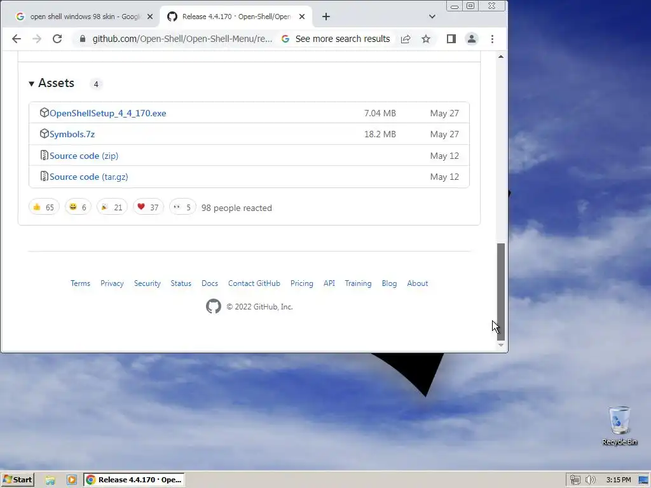This screenshot has width=651, height=488.
Task: Select the Recycle Bin desktop icon
Action: (619, 426)
